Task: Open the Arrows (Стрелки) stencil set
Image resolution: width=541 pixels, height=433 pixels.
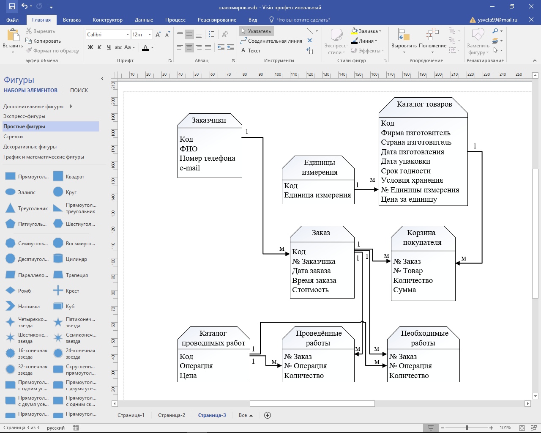Action: 13,137
